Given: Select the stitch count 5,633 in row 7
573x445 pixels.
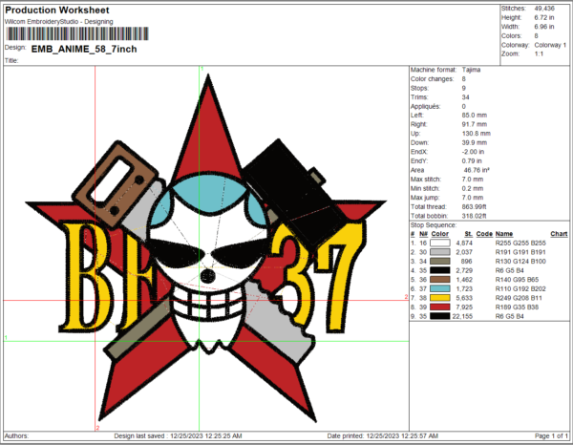Looking at the screenshot, I should (464, 298).
